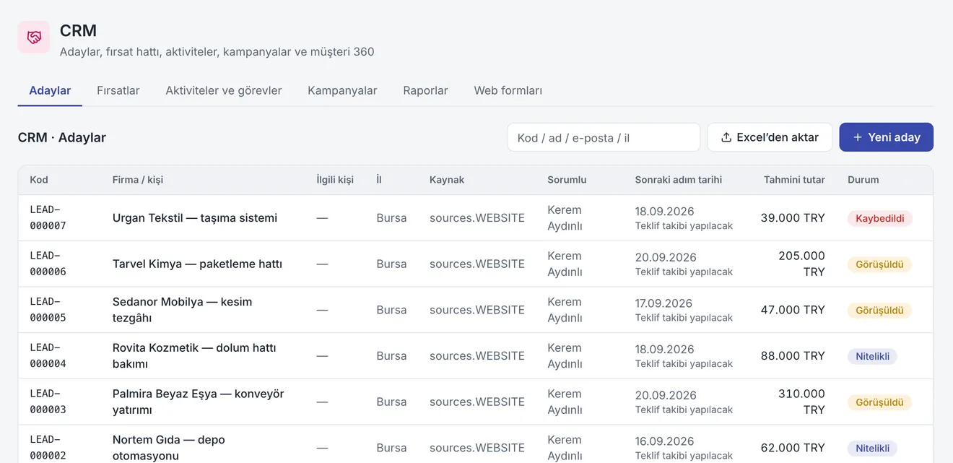Select Rovita Kozmetik — dolum hattı bakımı
This screenshot has width=953, height=463.
194,356
